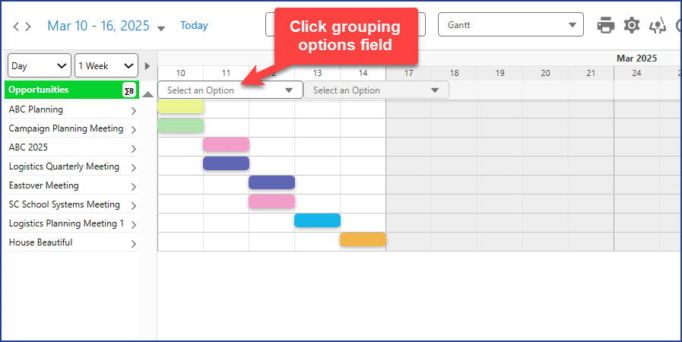Image resolution: width=682 pixels, height=342 pixels.
Task: Click the Mar 10 - 16, 2025 date label
Action: click(x=98, y=26)
